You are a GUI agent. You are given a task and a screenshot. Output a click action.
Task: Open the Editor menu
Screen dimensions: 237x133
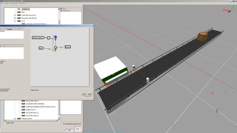click(6, 3)
